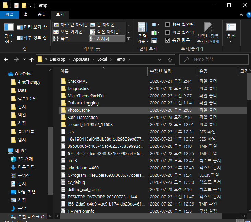Open address bar history dropdown
The image size is (251, 222).
click(160, 59)
